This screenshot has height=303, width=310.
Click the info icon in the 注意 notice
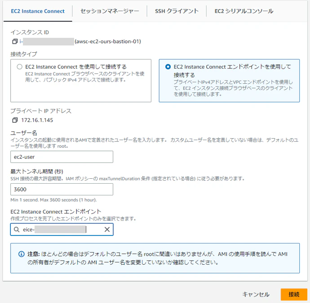point(22,254)
